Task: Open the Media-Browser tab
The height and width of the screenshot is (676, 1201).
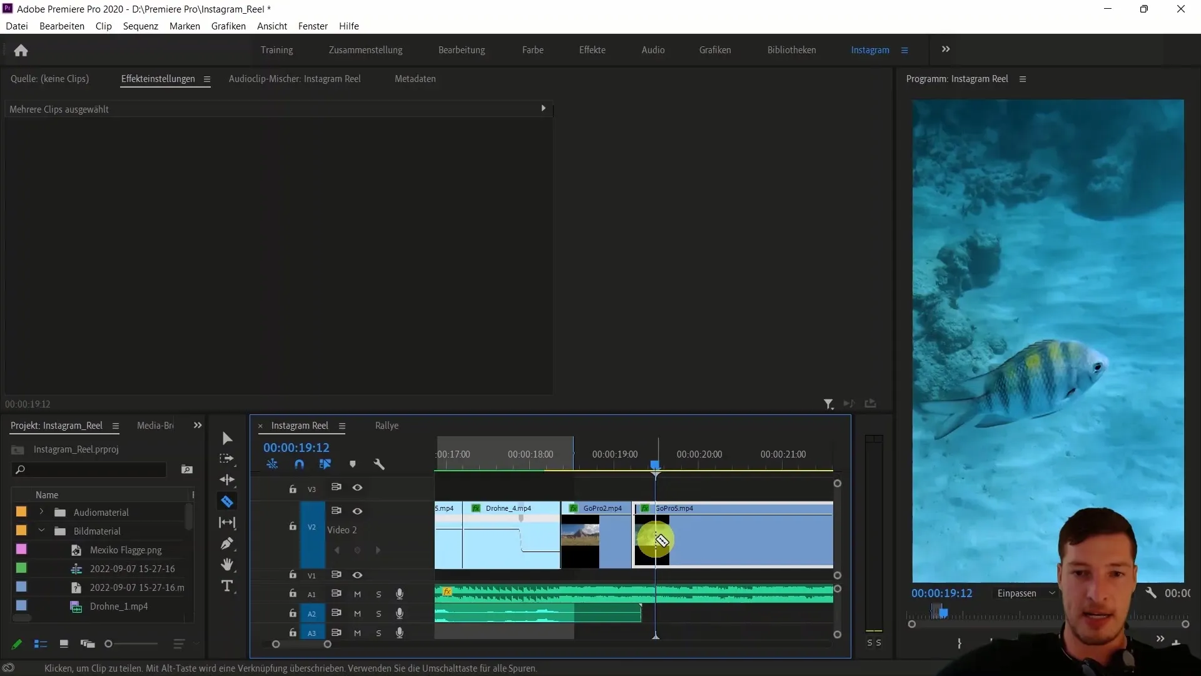Action: coord(155,426)
